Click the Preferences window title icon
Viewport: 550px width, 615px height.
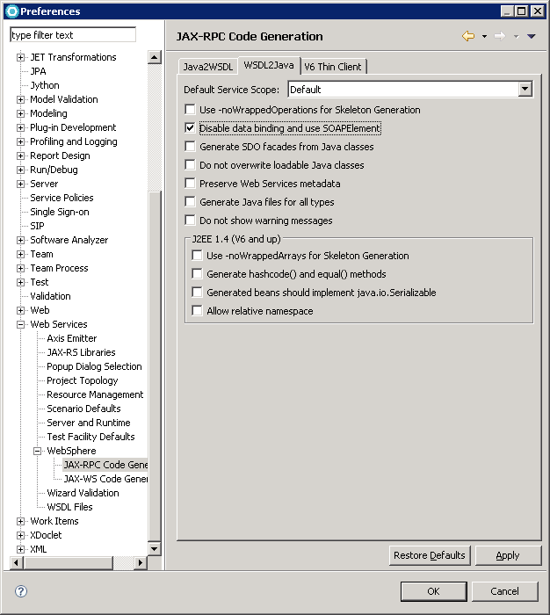point(11,11)
